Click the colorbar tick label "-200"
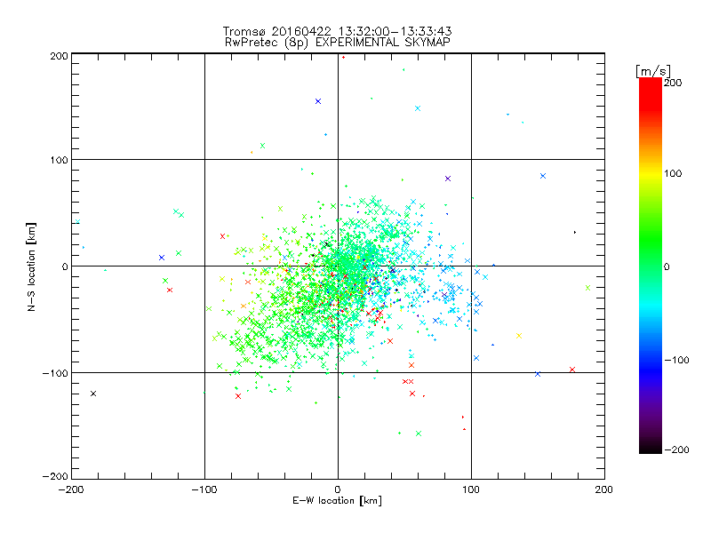Image resolution: width=711 pixels, height=533 pixels. pyautogui.click(x=676, y=449)
